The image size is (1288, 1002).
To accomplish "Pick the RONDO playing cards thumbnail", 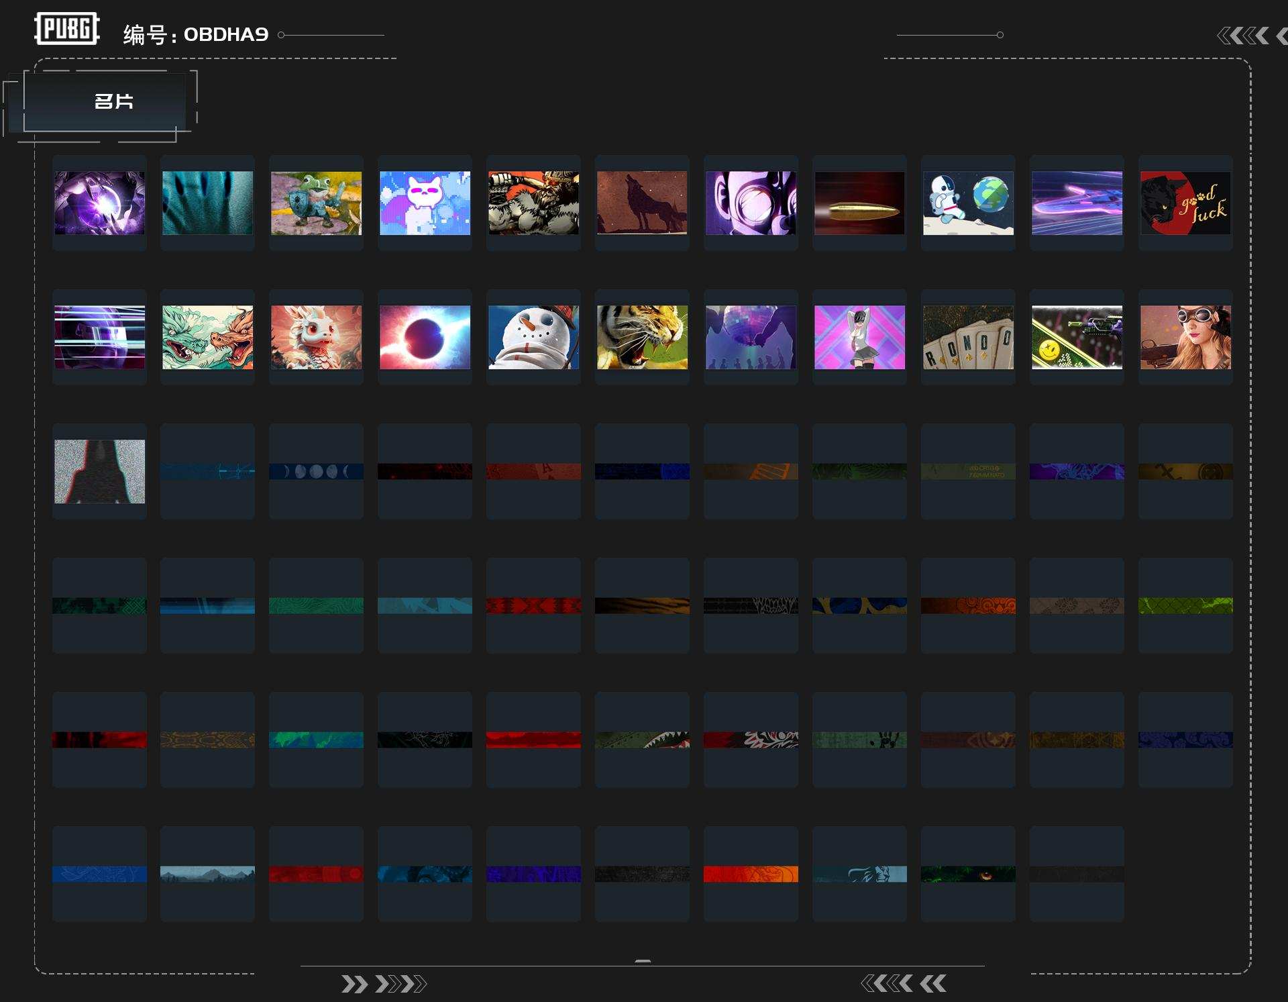I will click(x=968, y=337).
